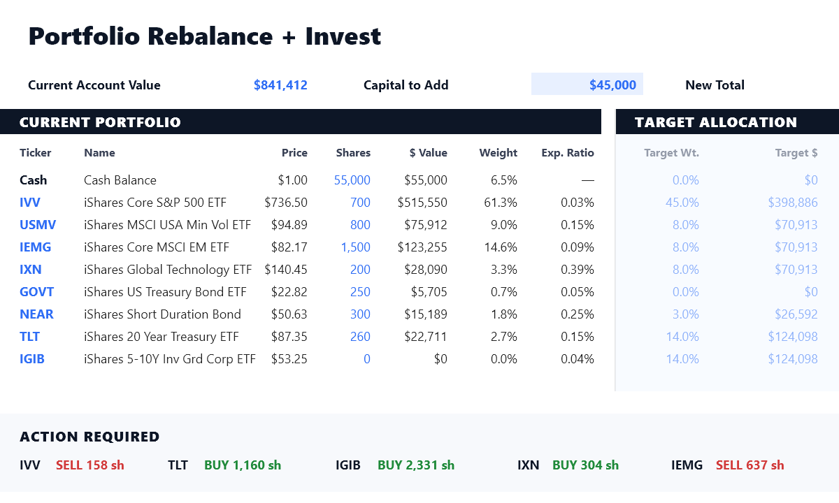Screen dimensions: 839x503
Task: Select the Current Account Value $841,412
Action: pos(280,85)
